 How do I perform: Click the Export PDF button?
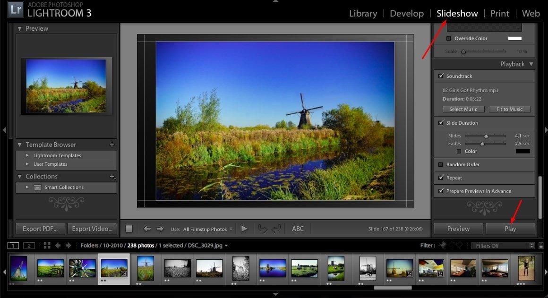coord(40,229)
